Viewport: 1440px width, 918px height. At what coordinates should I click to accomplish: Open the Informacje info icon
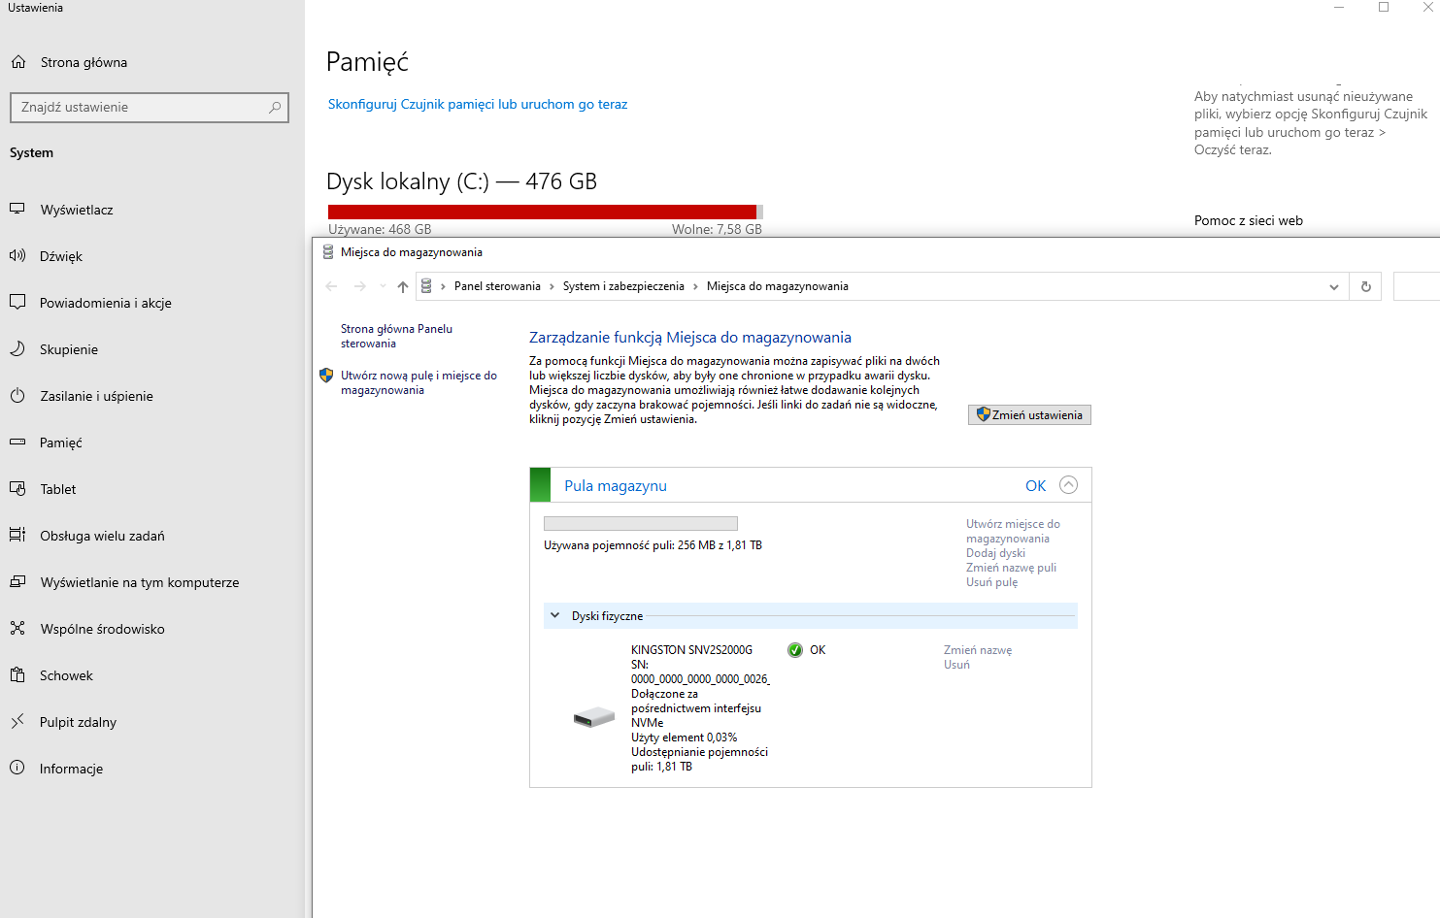coord(17,769)
